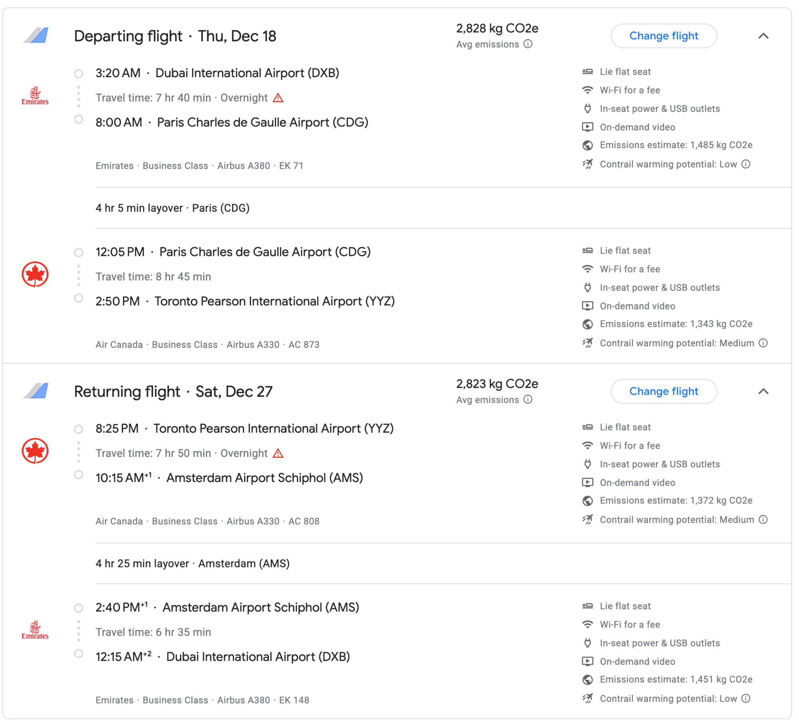Image resolution: width=799 pixels, height=725 pixels.
Task: Click the in-seat power outlets icon
Action: point(587,108)
